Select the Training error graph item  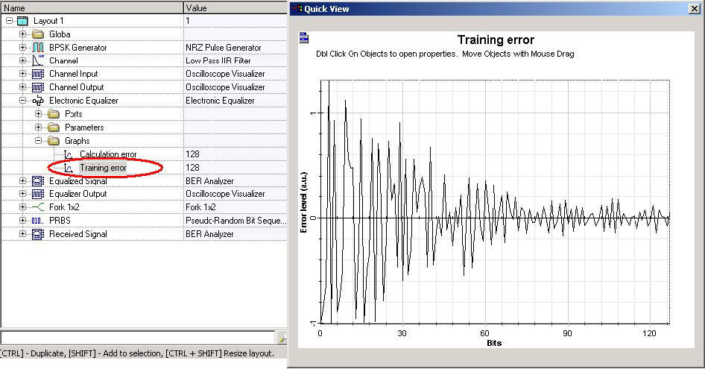pos(103,168)
